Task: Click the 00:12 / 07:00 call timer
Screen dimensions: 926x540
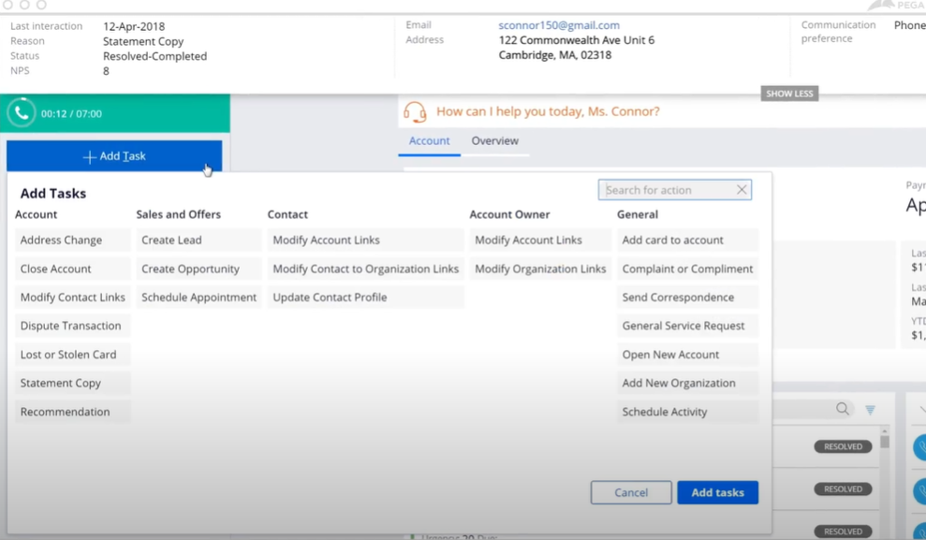Action: [x=71, y=114]
